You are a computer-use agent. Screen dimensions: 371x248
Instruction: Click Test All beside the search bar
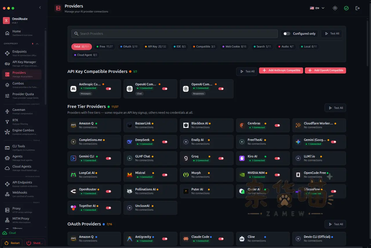pos(332,34)
